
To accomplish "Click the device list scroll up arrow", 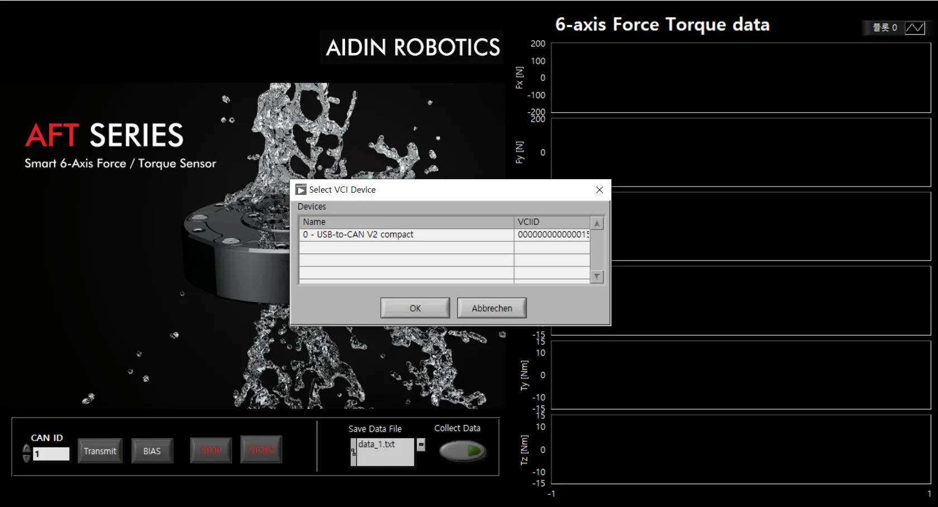I will 597,223.
